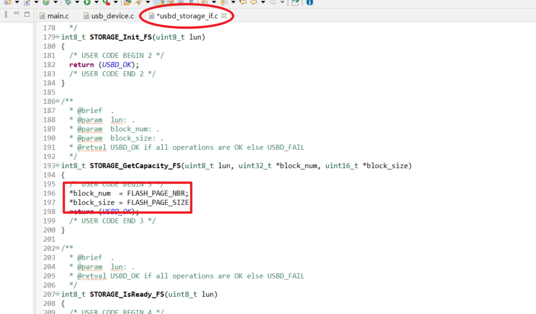This screenshot has height=314, width=536.
Task: Open the dropdown arrow next to Debug icon
Action: coord(77,2)
